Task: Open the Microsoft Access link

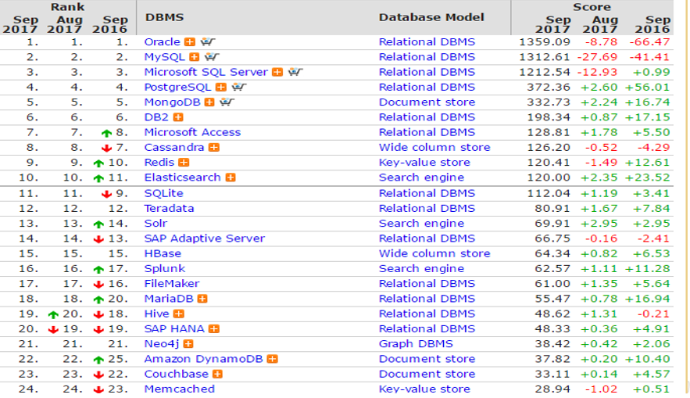Action: 193,132
